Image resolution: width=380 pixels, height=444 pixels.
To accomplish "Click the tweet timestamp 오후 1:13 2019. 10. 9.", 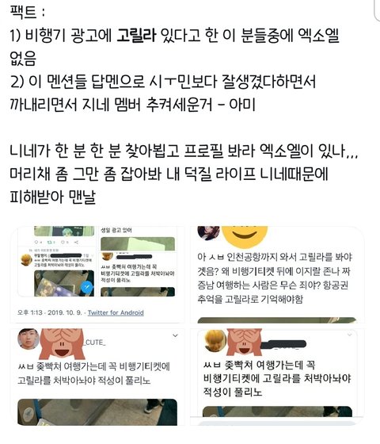I will [49, 312].
